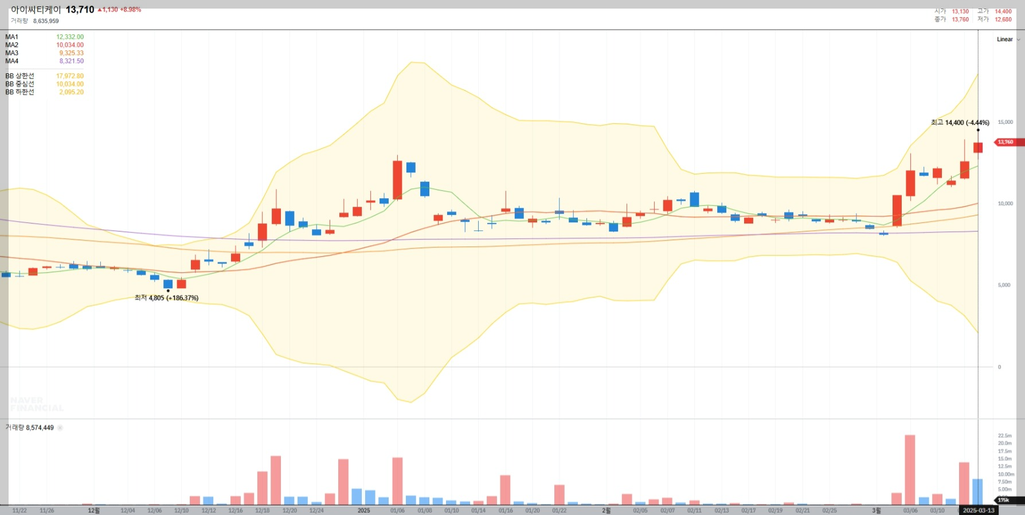
Task: Click the 02/13 date on time axis
Action: (722, 510)
